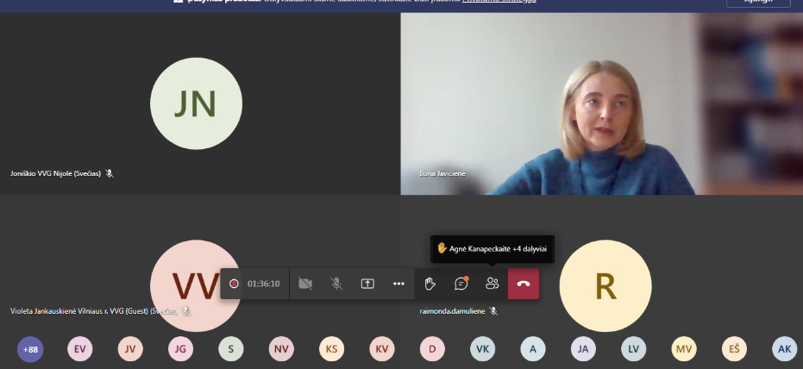Image resolution: width=803 pixels, height=369 pixels.
Task: Click the red recording indicator dot
Action: (234, 284)
